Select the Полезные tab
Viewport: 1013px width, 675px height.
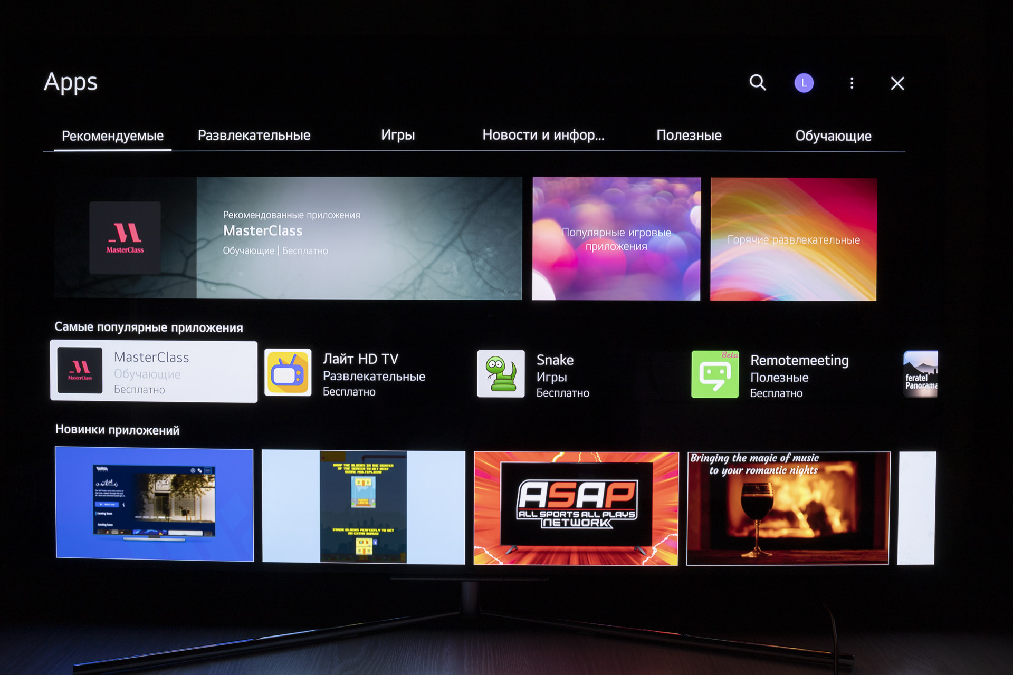[x=689, y=136]
